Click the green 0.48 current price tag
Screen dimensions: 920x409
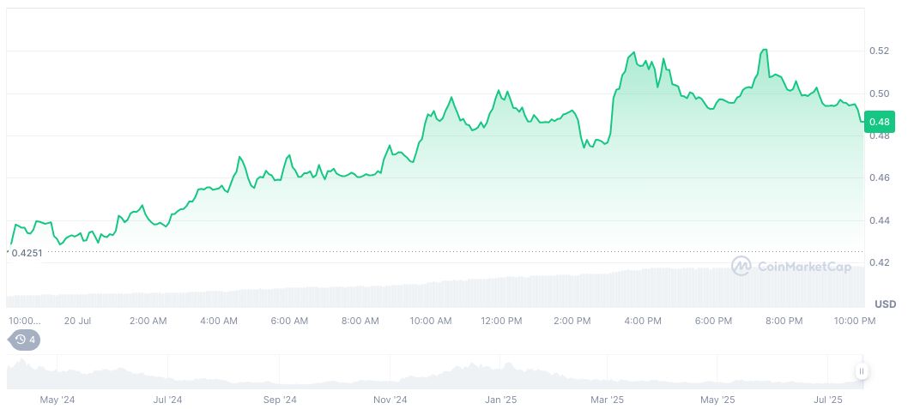pos(879,122)
